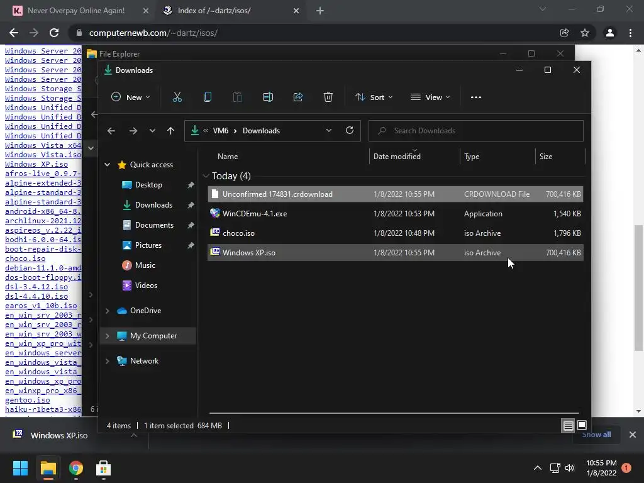The height and width of the screenshot is (483, 644).
Task: Collapse the Quick access tree node
Action: point(107,165)
